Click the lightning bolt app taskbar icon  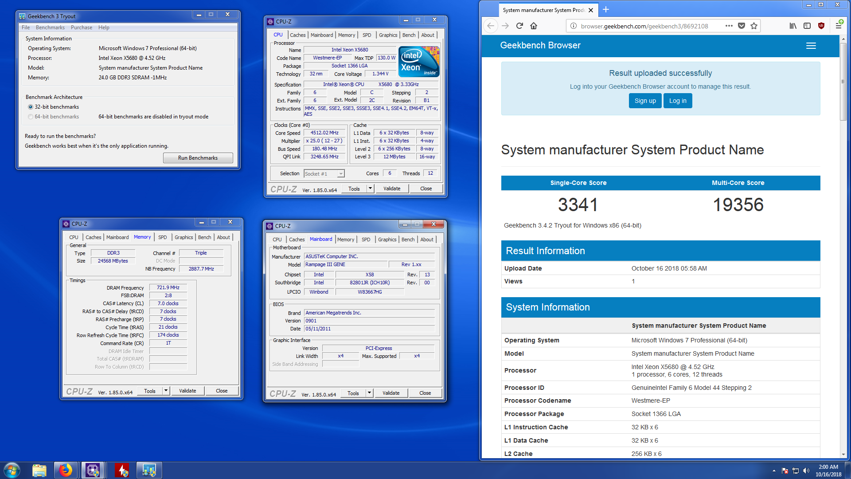pos(122,470)
